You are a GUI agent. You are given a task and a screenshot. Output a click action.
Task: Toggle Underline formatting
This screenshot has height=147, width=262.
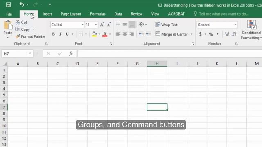[67, 34]
